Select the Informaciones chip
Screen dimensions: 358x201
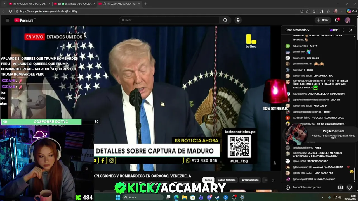250,180
